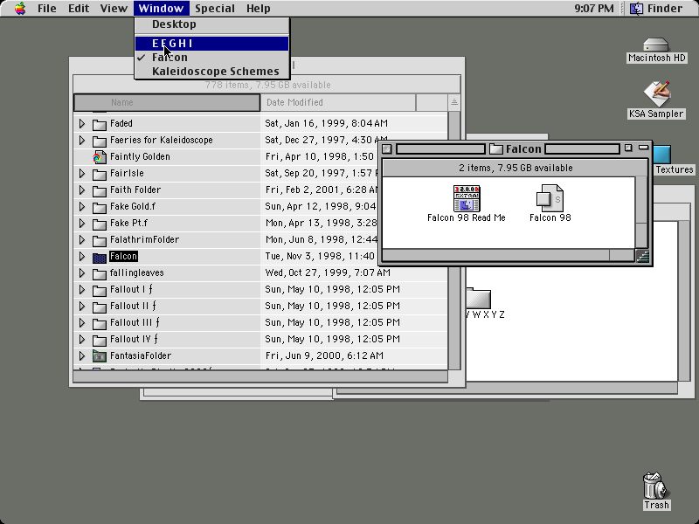Select the fallingleaves folder name
The height and width of the screenshot is (524, 699).
point(137,272)
